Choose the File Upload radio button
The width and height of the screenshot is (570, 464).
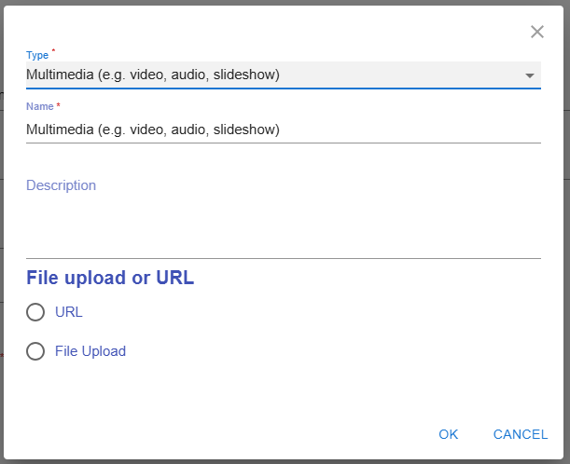35,351
